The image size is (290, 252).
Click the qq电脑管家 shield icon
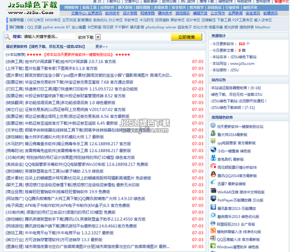click(x=213, y=141)
